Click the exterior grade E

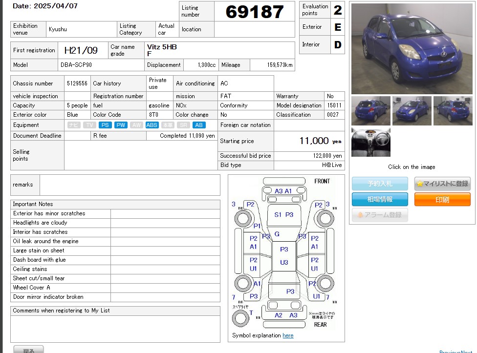click(338, 27)
